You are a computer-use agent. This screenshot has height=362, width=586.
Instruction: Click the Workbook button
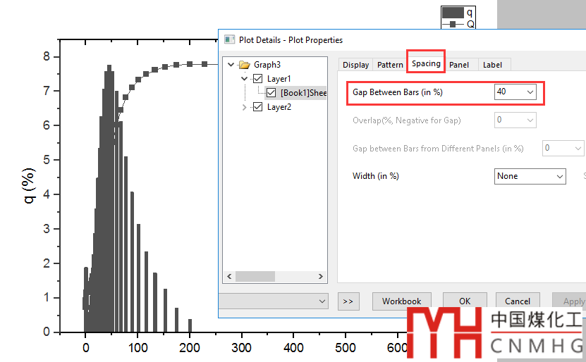[402, 301]
